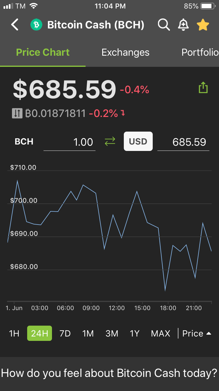Select the 7D time range

tap(65, 333)
